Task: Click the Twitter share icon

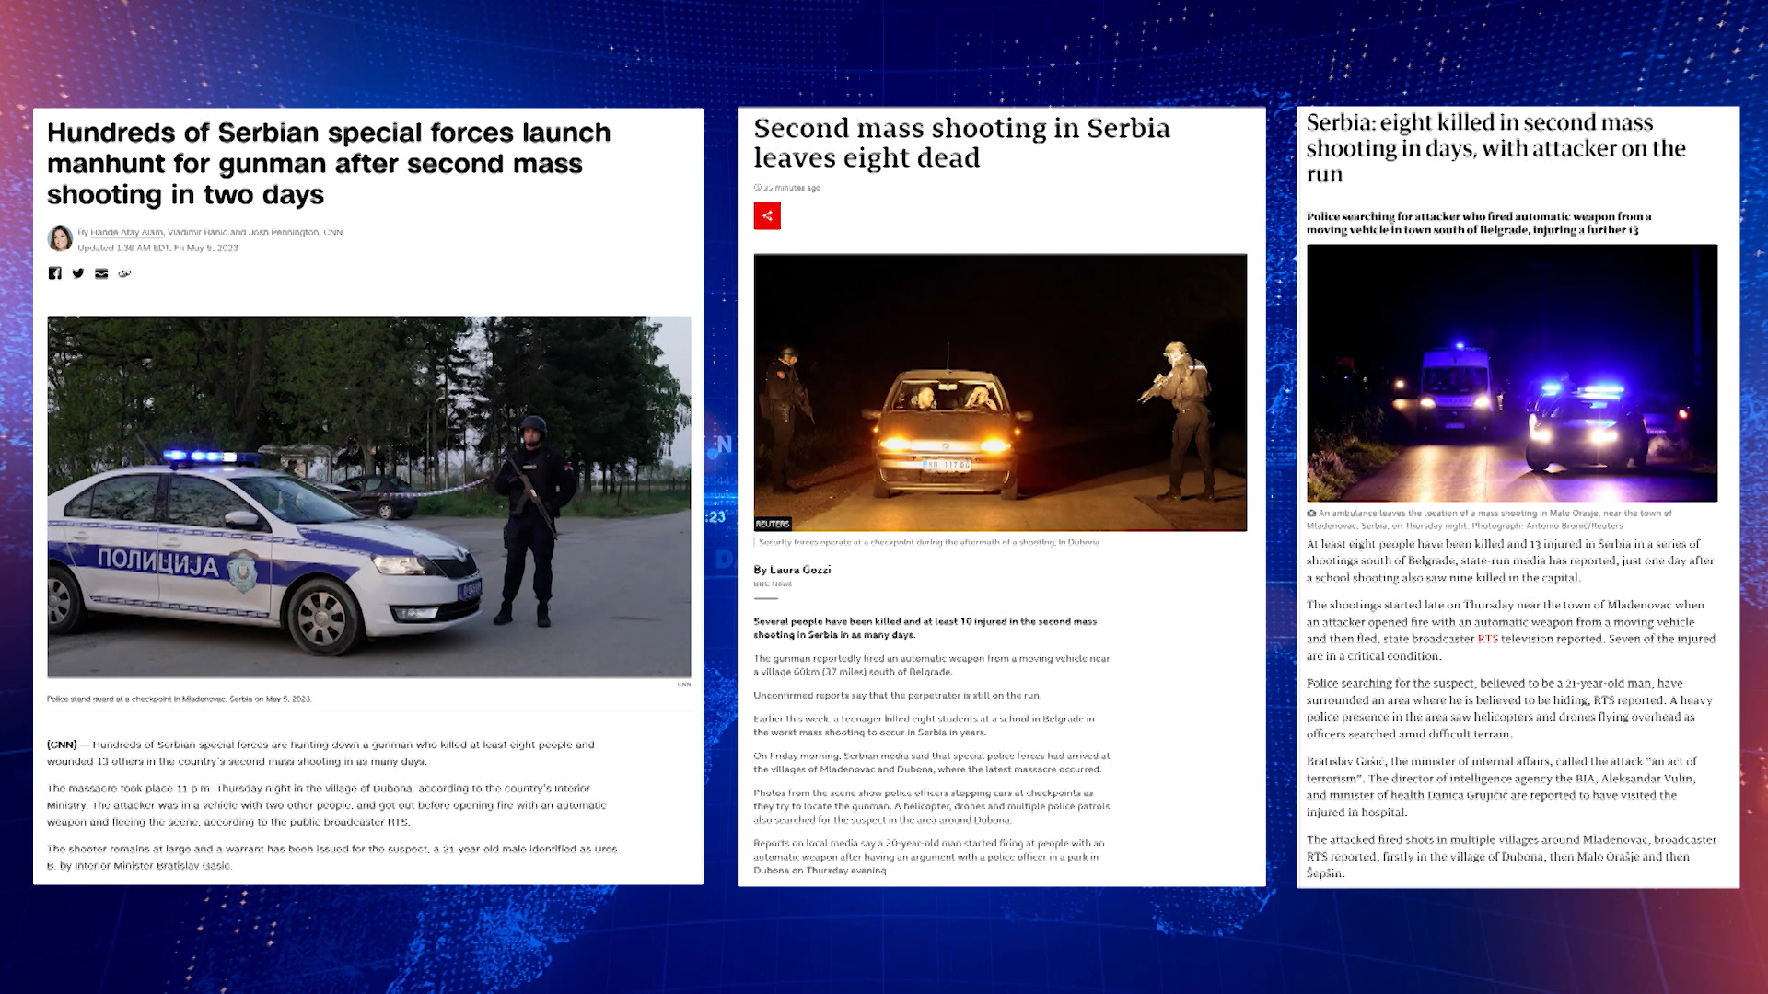Action: pos(78,273)
